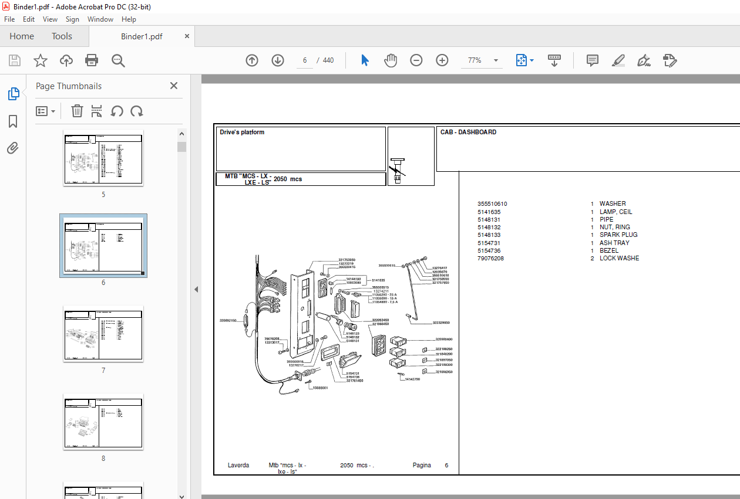
Task: Open the Edit menu
Action: point(29,19)
